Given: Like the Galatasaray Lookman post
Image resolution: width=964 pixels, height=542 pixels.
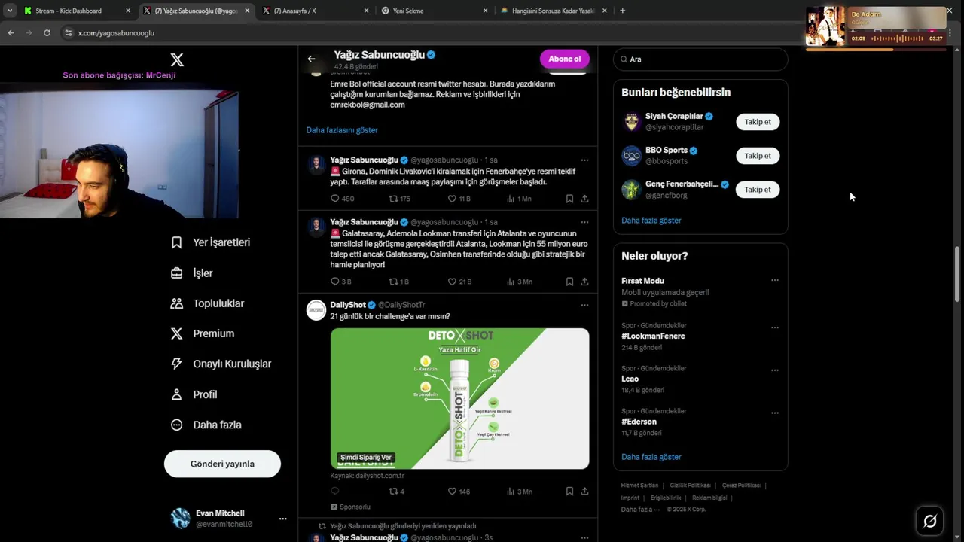Looking at the screenshot, I should (452, 282).
